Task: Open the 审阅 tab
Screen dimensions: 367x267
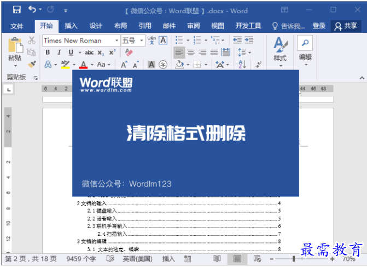Action: point(194,26)
